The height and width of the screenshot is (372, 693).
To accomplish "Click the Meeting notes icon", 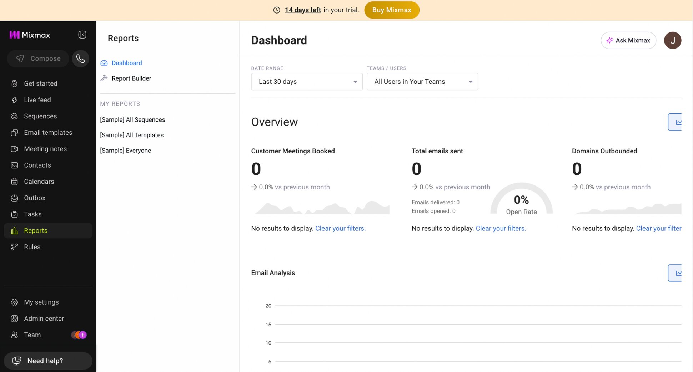I will pyautogui.click(x=14, y=149).
